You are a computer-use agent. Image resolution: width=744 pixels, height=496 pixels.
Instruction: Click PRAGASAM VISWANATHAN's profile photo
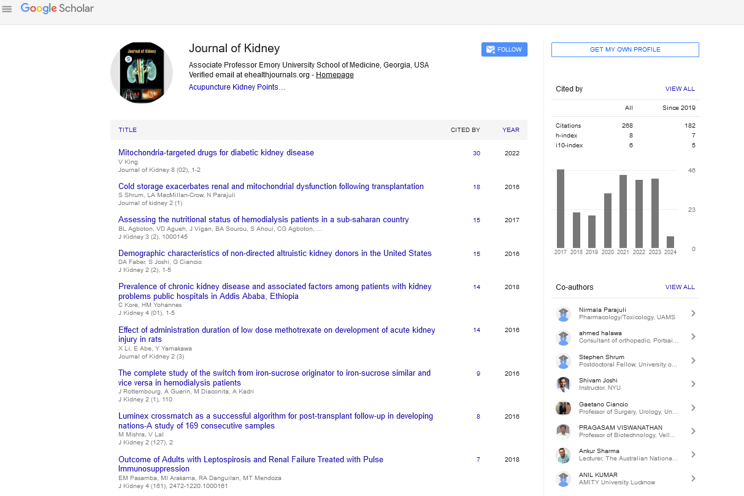tap(563, 432)
